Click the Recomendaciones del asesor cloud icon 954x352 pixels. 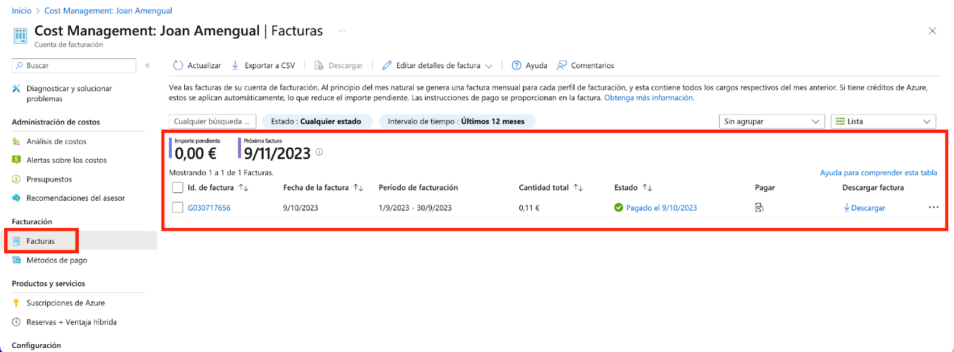tap(17, 198)
